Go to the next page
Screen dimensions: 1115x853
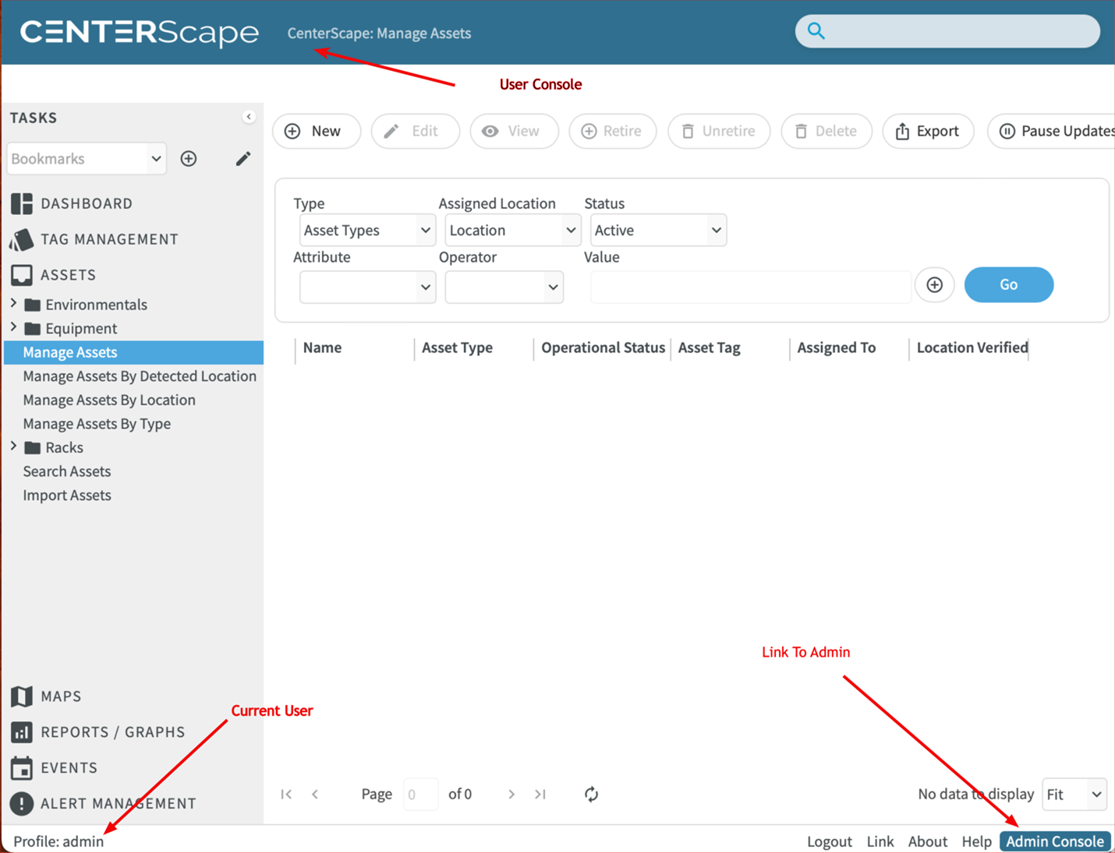tap(511, 794)
